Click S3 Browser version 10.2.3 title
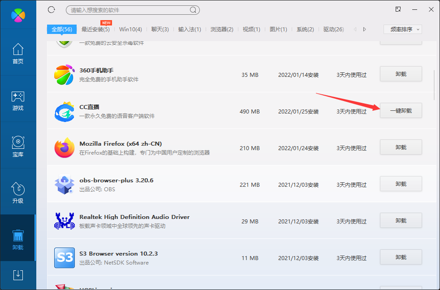The height and width of the screenshot is (290, 440). tap(118, 254)
